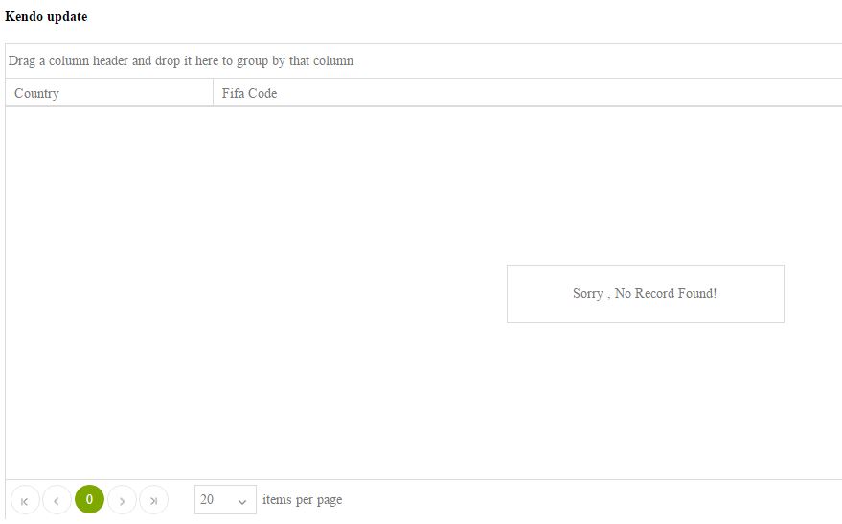Select the green page number 0
Screen dimensions: 842x524
pos(89,499)
